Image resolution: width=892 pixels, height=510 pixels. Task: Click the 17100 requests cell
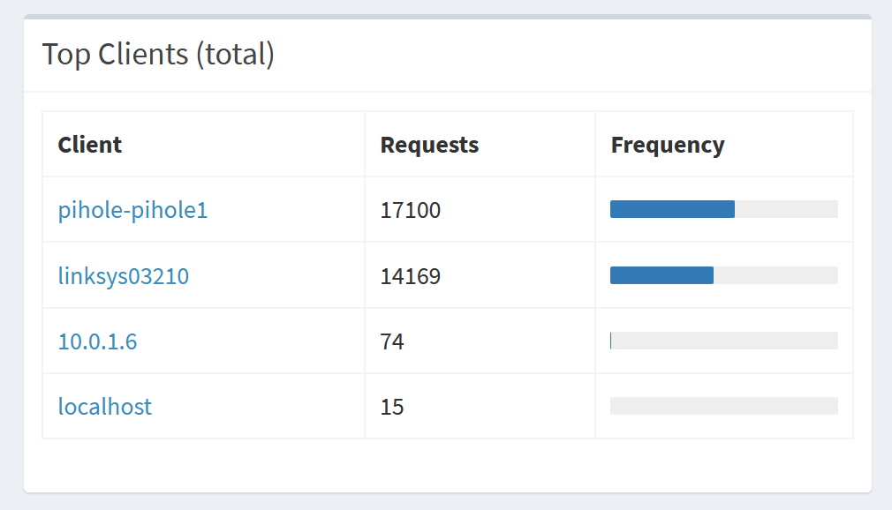coord(410,210)
